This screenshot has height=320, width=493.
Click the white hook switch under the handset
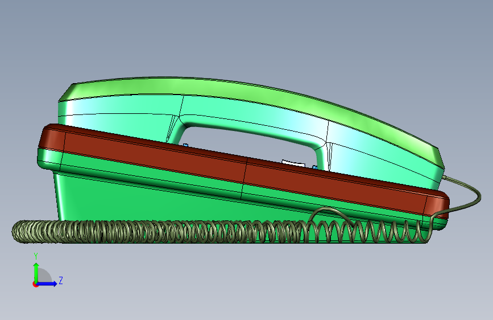[x=293, y=163]
